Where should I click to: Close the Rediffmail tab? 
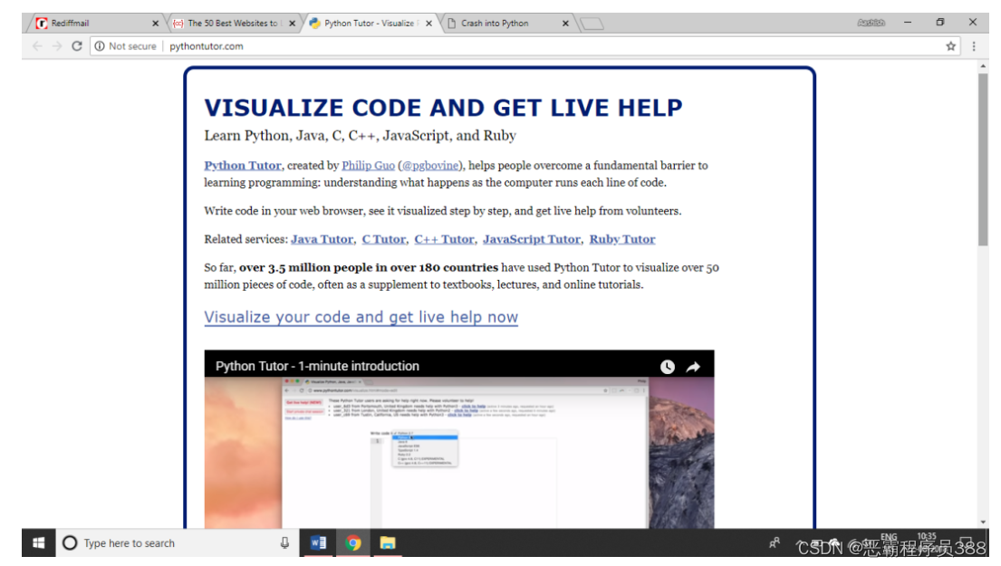(155, 23)
